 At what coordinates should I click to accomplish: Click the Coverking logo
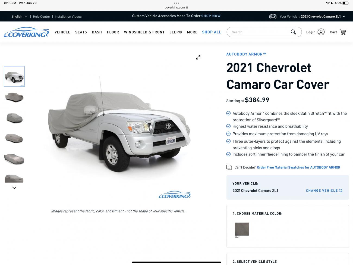point(27,32)
